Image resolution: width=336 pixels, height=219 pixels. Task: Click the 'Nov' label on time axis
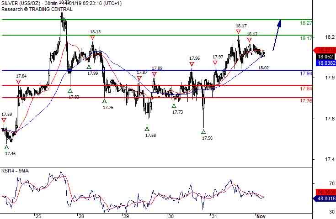pyautogui.click(x=261, y=216)
